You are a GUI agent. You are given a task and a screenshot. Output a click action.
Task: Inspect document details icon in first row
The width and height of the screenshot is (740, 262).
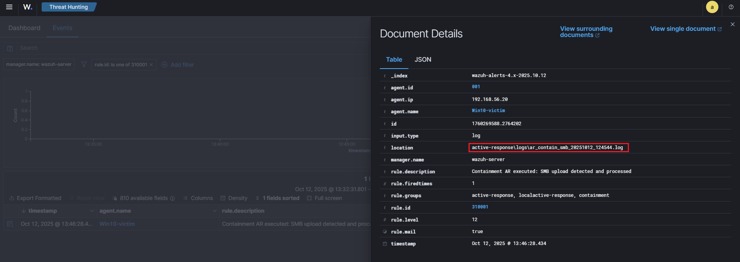tap(10, 224)
